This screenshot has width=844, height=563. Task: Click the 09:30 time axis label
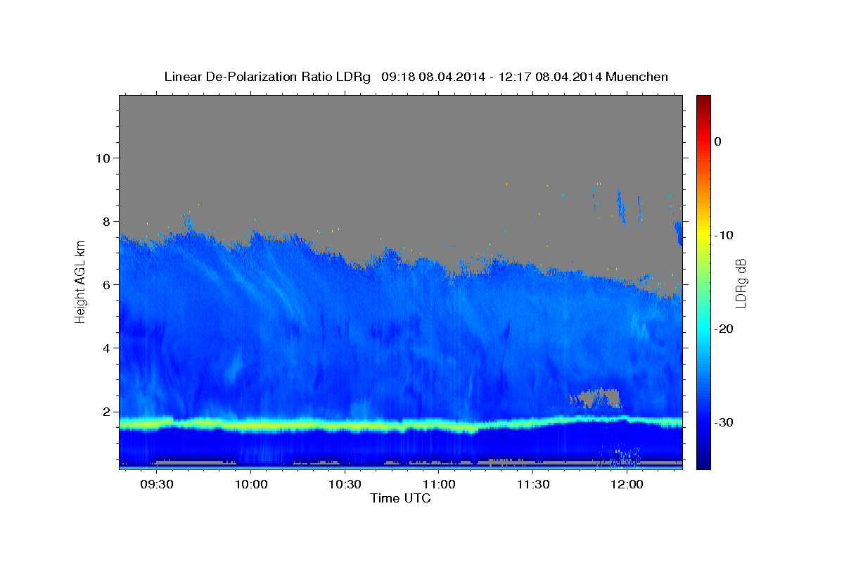pos(157,485)
